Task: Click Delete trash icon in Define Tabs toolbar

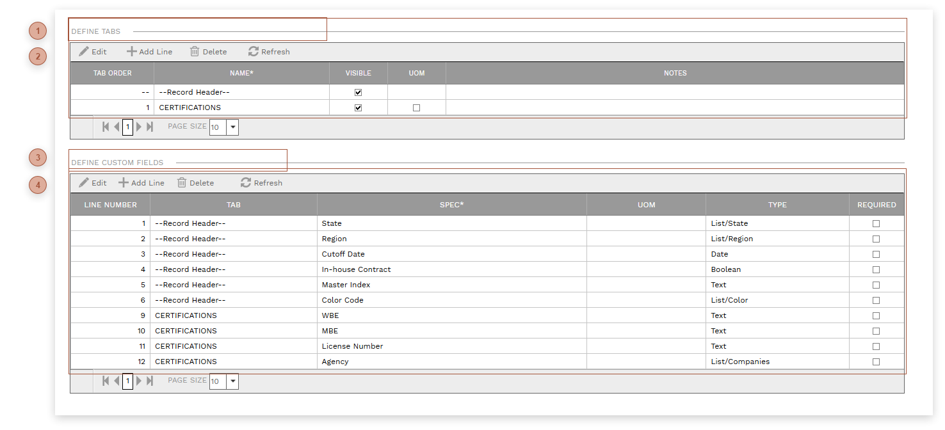Action: [x=195, y=52]
